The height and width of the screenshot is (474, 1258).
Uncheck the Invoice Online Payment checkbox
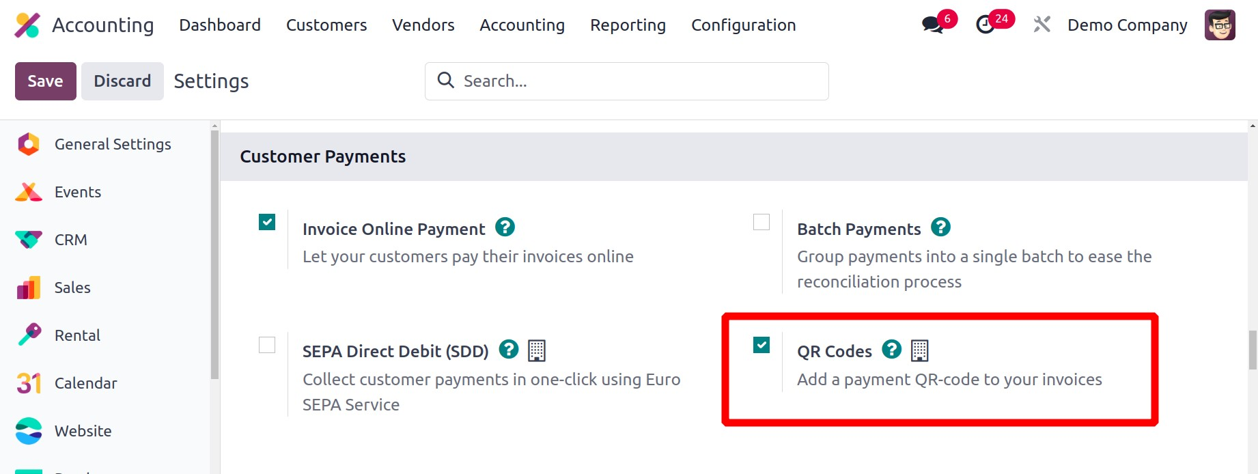pyautogui.click(x=267, y=222)
